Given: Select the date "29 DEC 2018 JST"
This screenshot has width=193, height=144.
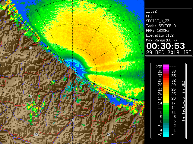Looking at the screenshot, I should [169, 52].
